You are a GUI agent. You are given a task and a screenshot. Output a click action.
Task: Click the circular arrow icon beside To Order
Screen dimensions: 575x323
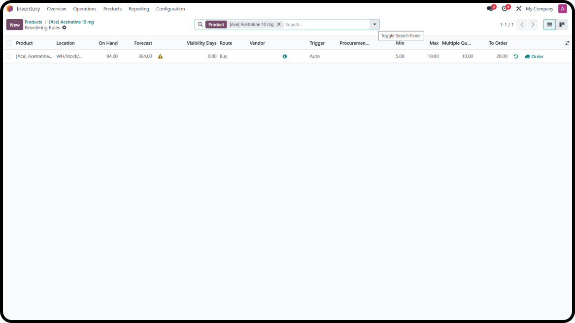click(x=516, y=57)
